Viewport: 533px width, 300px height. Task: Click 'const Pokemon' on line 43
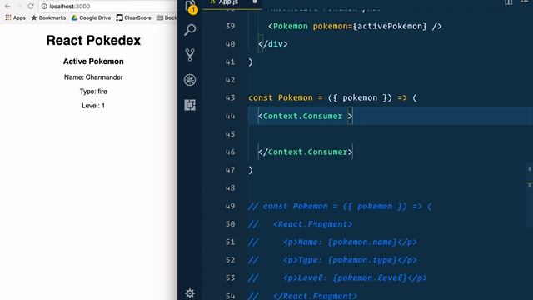pos(281,98)
